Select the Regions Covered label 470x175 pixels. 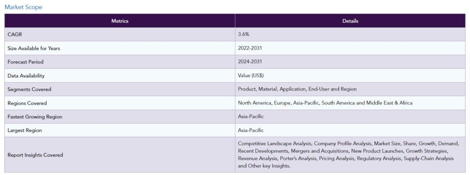click(x=27, y=103)
